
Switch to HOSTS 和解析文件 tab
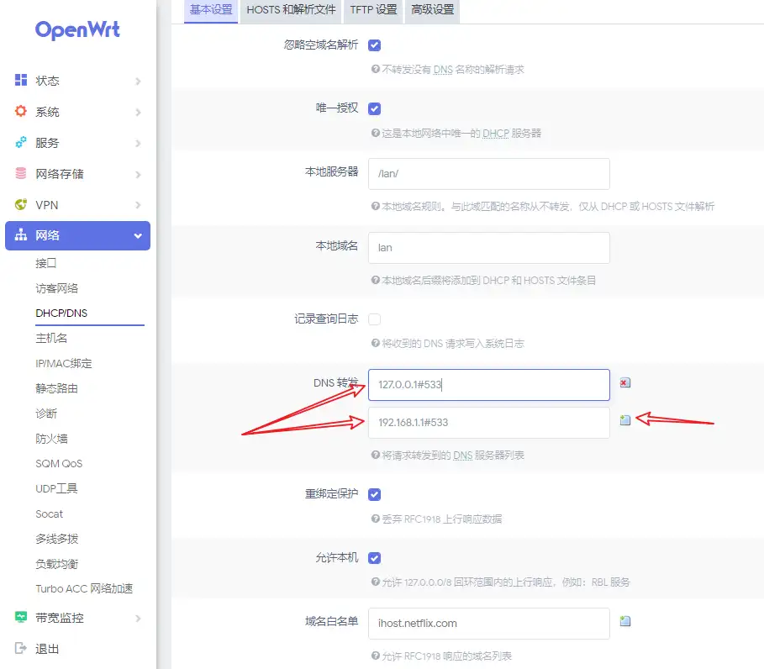point(291,10)
